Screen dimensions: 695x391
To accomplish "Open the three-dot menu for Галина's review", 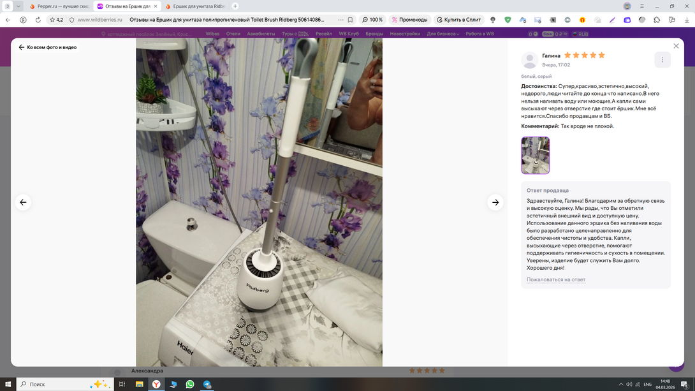I will click(x=662, y=60).
